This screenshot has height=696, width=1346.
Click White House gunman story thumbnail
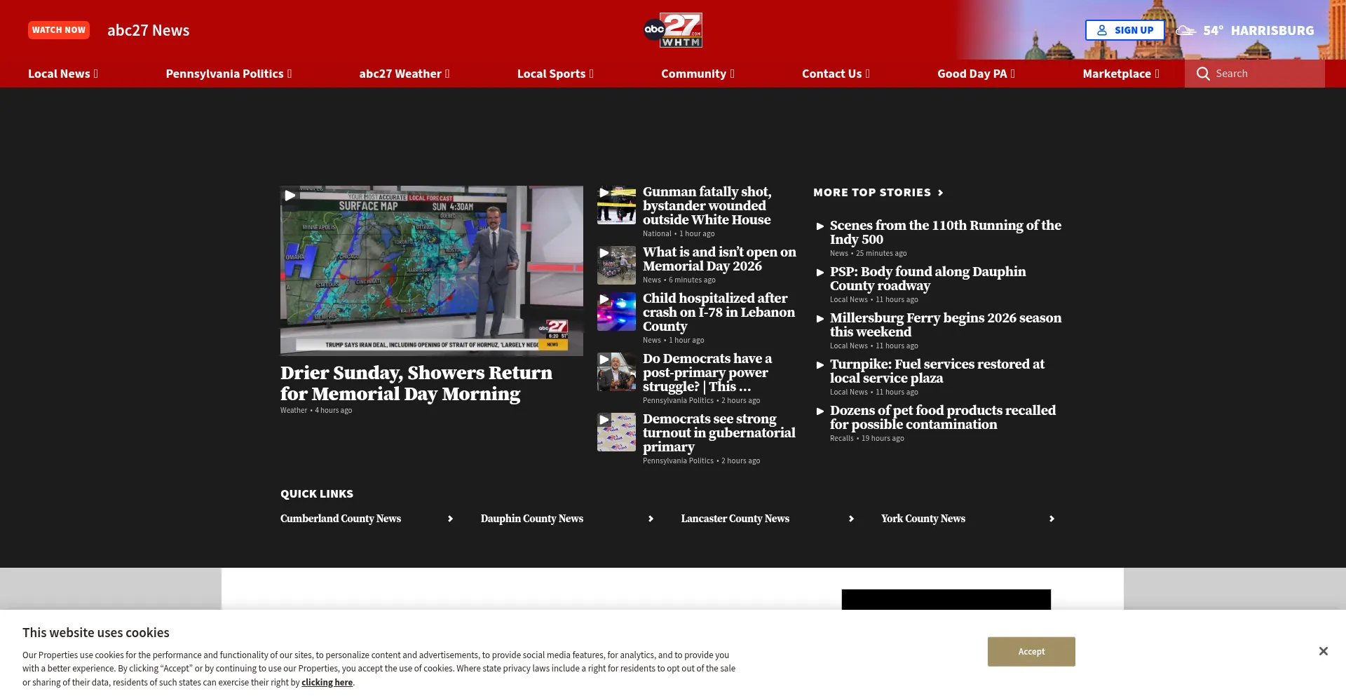(x=616, y=205)
